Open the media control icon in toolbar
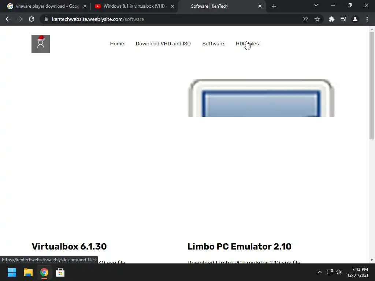Screen dimensions: 375x281 coord(343,19)
